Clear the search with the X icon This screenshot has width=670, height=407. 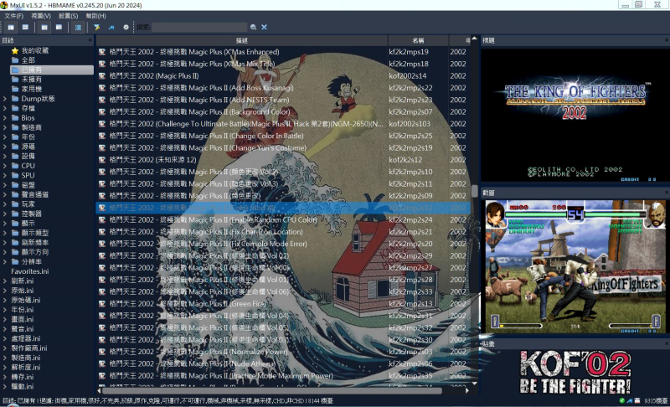[265, 27]
